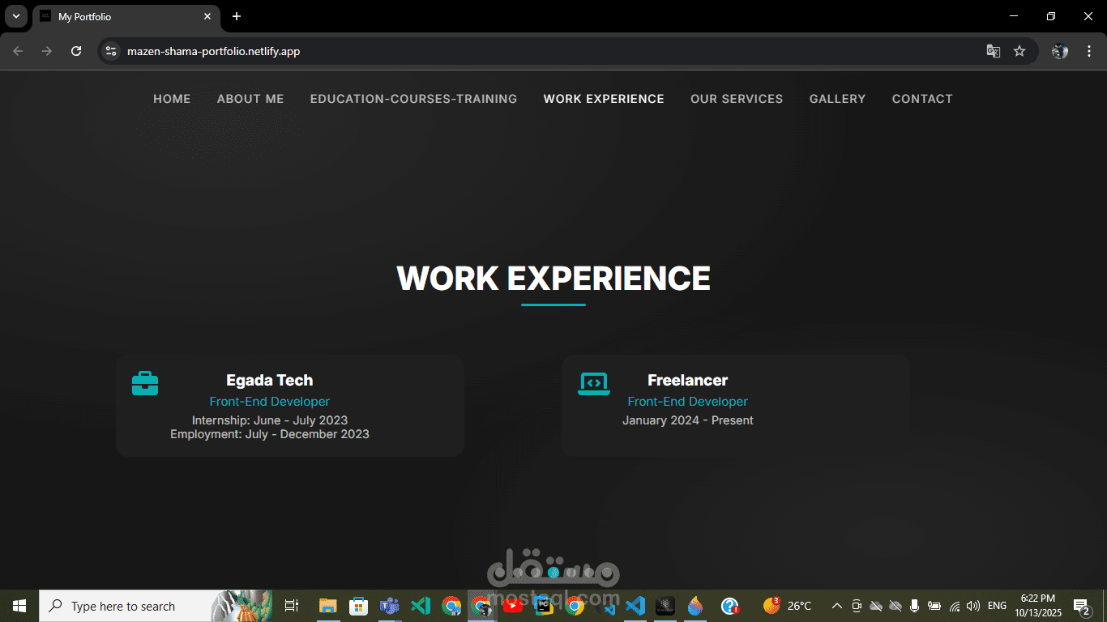The image size is (1107, 622).
Task: Open the Chrome three-dot menu
Action: click(x=1089, y=51)
